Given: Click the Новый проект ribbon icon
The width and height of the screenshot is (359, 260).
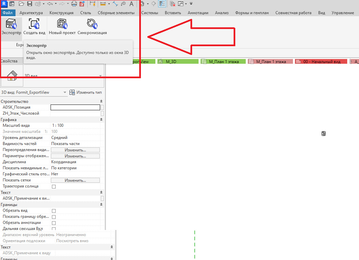Looking at the screenshot, I should 62,27.
